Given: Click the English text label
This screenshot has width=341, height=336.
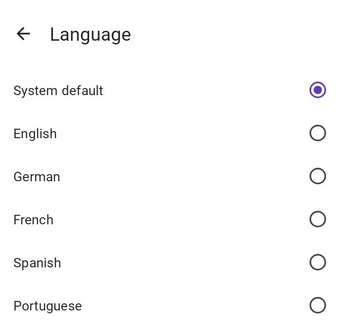Looking at the screenshot, I should (35, 134).
